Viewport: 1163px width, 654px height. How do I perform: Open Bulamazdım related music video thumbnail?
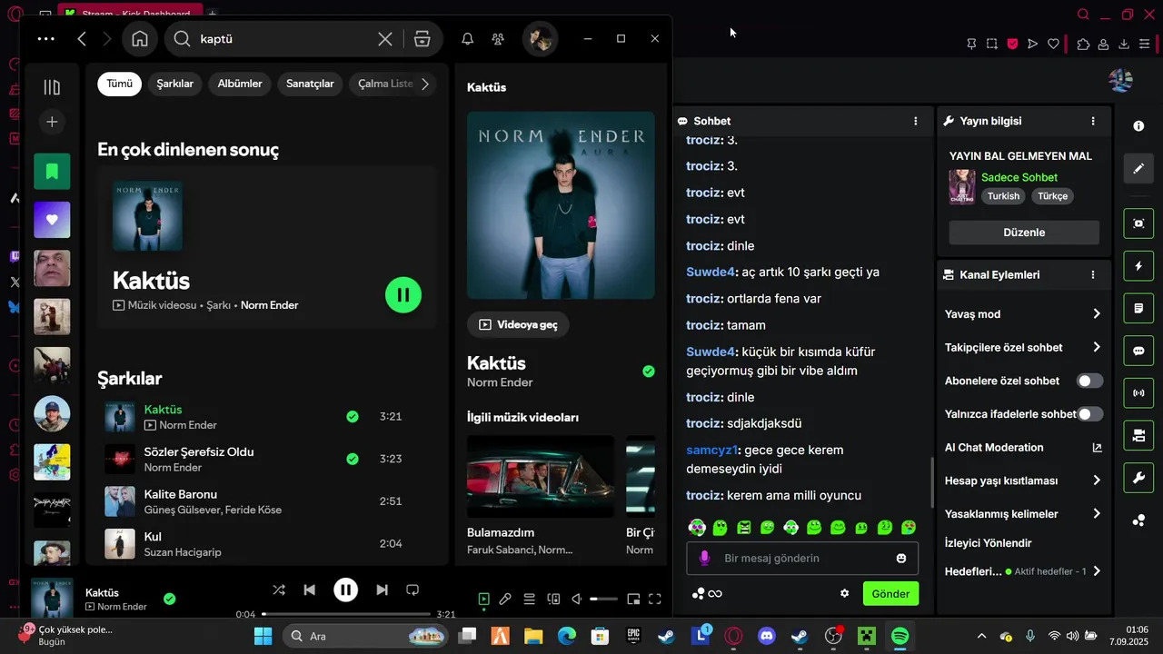click(541, 477)
